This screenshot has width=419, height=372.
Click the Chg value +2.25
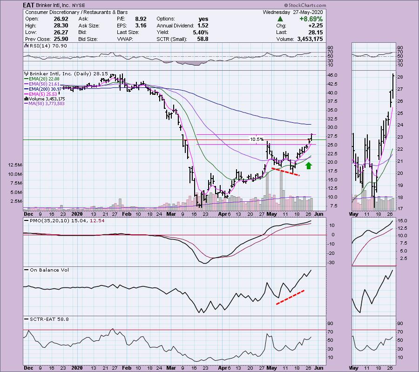(x=315, y=26)
